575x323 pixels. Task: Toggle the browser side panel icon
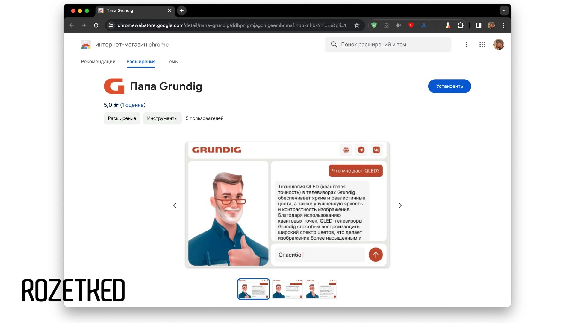coord(479,25)
